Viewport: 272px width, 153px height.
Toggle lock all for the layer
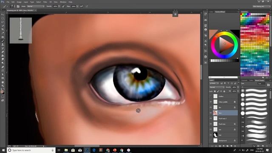pyautogui.click(x=224, y=91)
